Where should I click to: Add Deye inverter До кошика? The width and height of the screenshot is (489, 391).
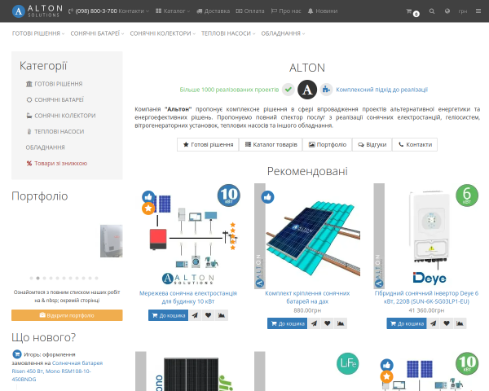[x=407, y=323]
